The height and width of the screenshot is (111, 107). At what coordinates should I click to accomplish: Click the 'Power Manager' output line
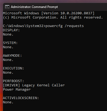[x=17, y=90]
